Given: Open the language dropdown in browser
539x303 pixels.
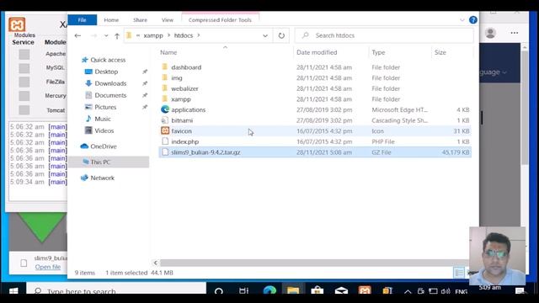Looking at the screenshot, I should point(493,72).
